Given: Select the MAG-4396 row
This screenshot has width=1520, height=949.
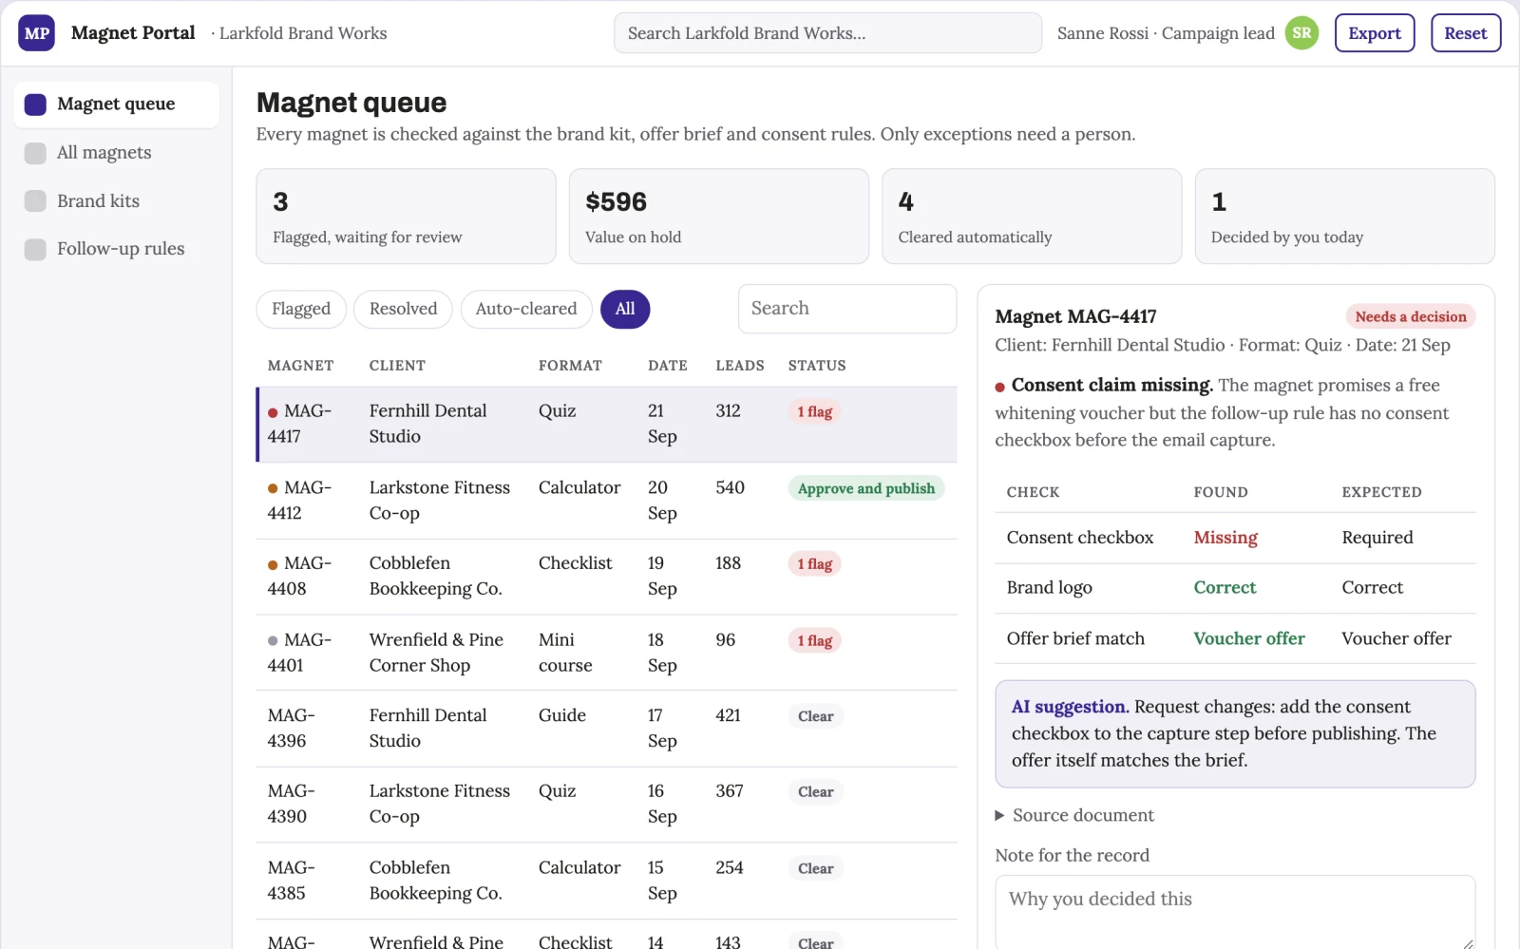Looking at the screenshot, I should click(x=607, y=729).
